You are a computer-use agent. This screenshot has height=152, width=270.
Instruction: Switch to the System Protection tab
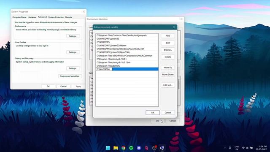(56, 17)
